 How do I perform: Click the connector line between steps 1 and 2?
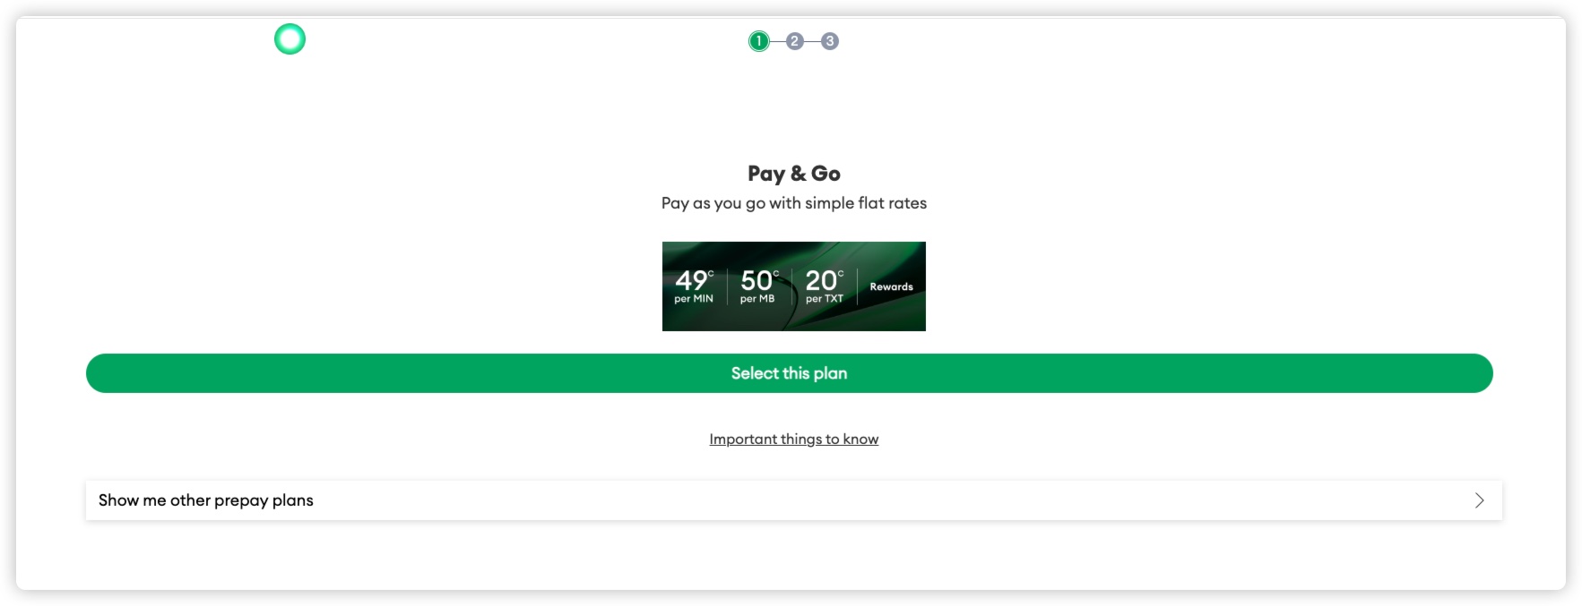[x=777, y=41]
